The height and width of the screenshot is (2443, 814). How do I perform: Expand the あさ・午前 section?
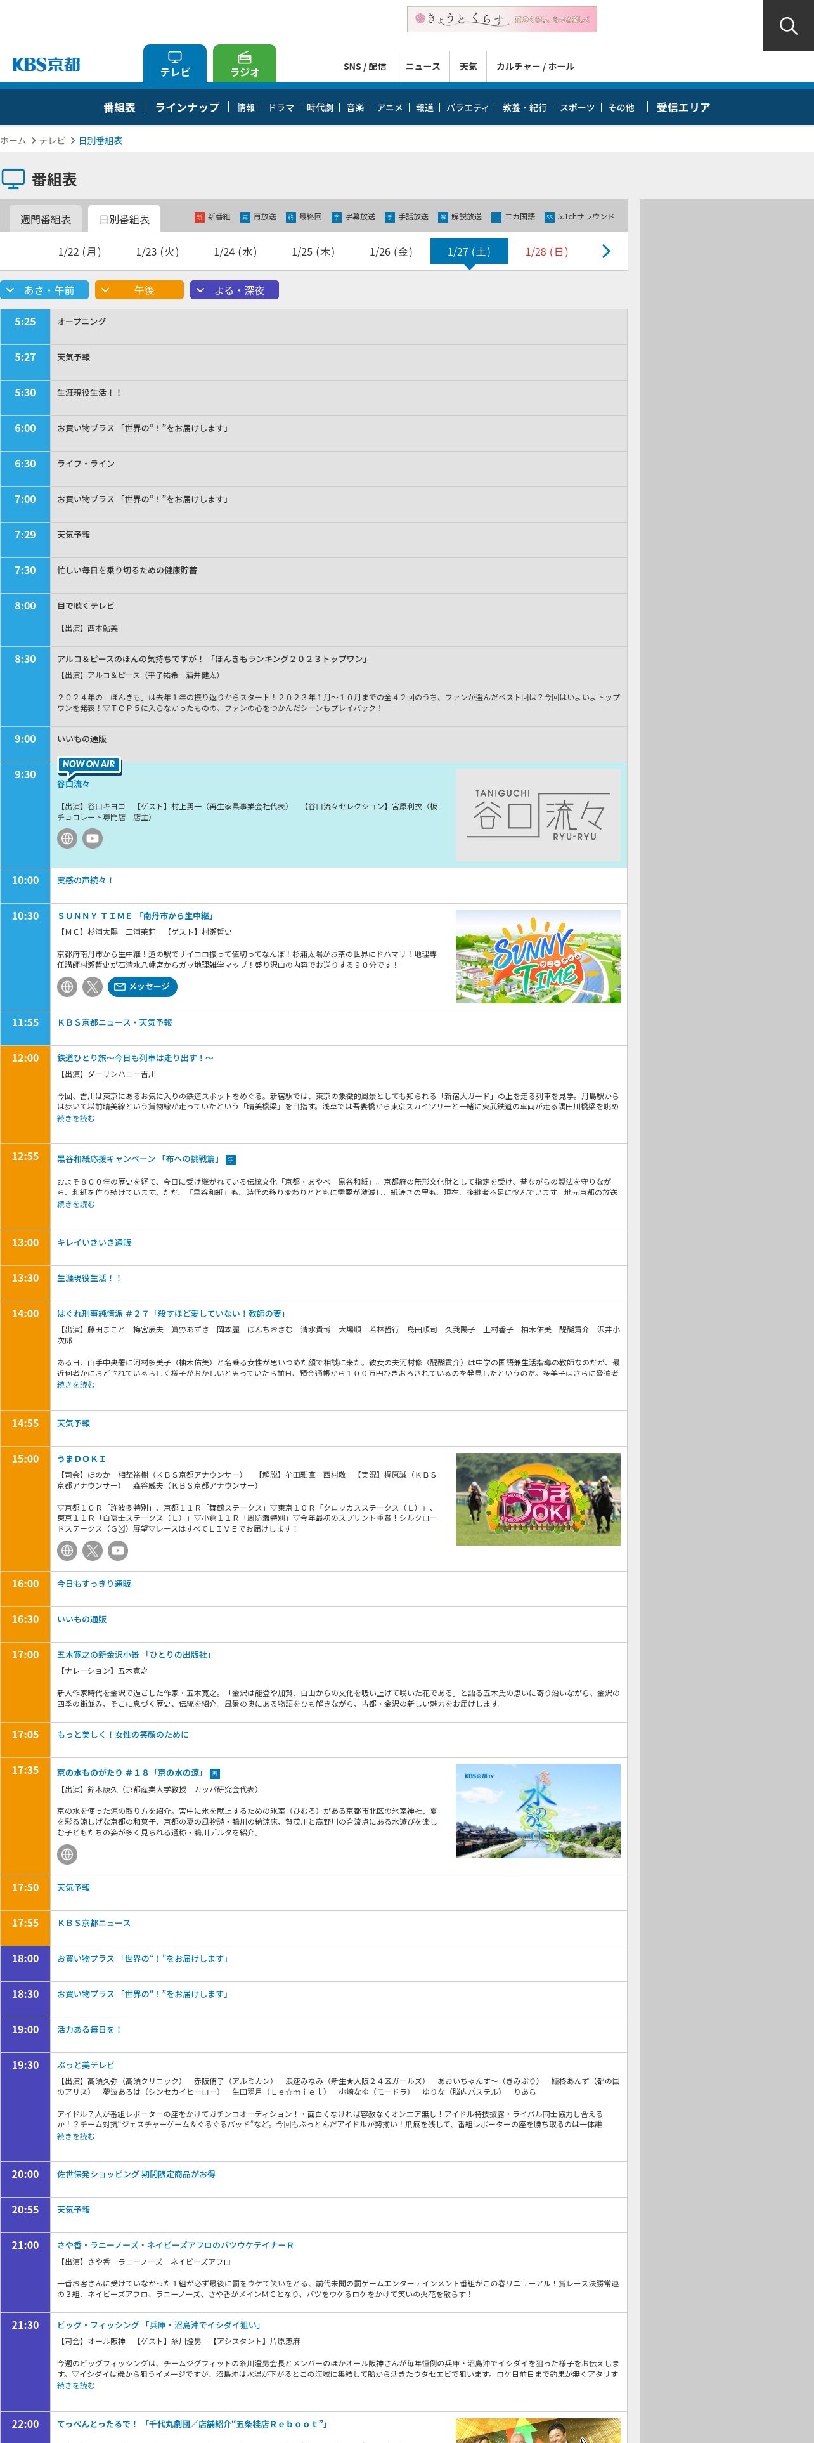click(44, 290)
